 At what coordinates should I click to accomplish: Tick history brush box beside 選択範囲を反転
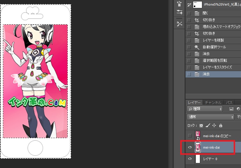point(189,61)
